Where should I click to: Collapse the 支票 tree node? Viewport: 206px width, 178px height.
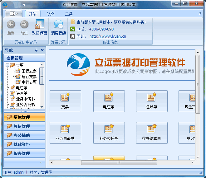tap(7, 65)
